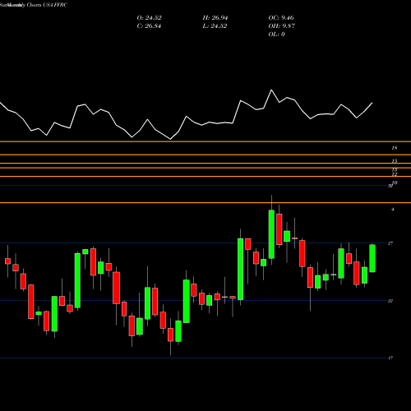Click the price axis label '27'

click(x=390, y=243)
